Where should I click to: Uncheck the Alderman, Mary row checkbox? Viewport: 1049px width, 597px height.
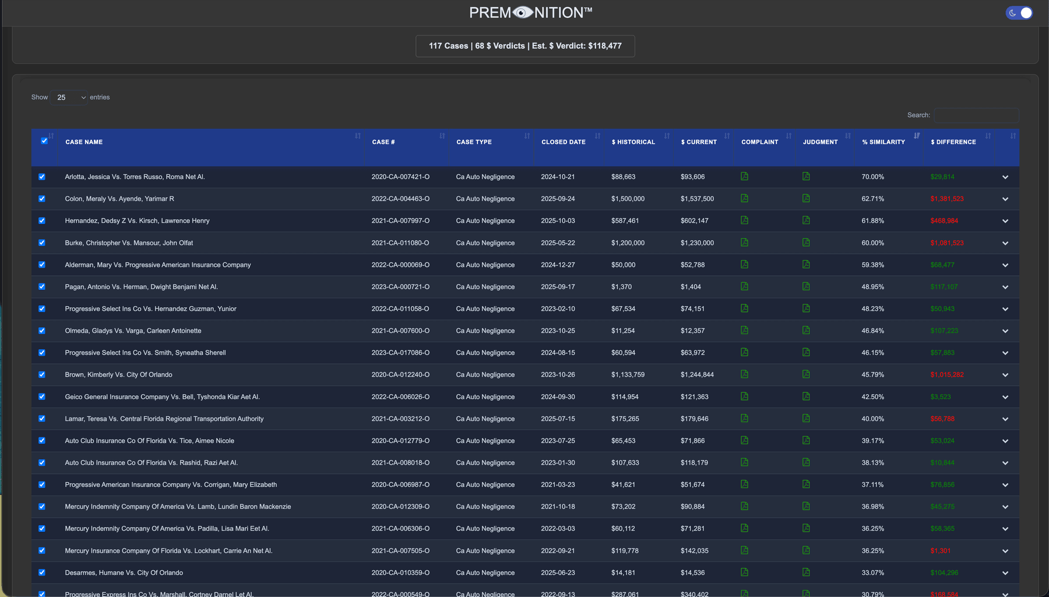tap(42, 265)
